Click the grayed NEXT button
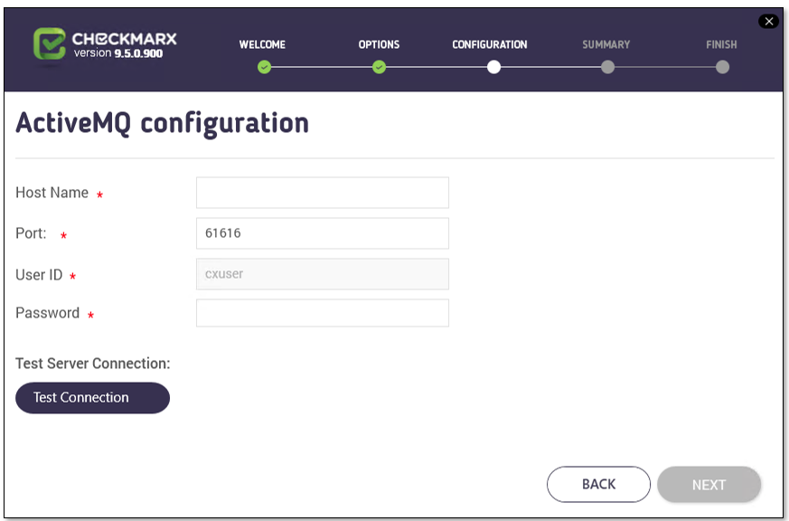Image resolution: width=789 pixels, height=521 pixels. pos(709,484)
